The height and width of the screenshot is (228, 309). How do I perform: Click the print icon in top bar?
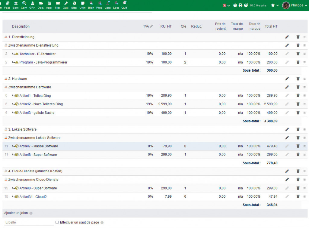click(241, 5)
